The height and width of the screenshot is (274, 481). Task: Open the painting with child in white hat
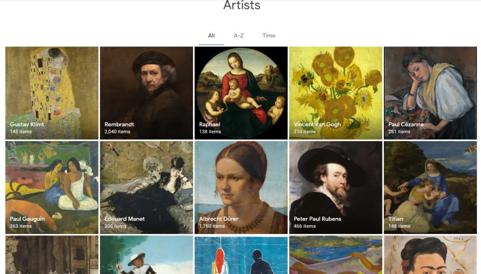coord(147,255)
